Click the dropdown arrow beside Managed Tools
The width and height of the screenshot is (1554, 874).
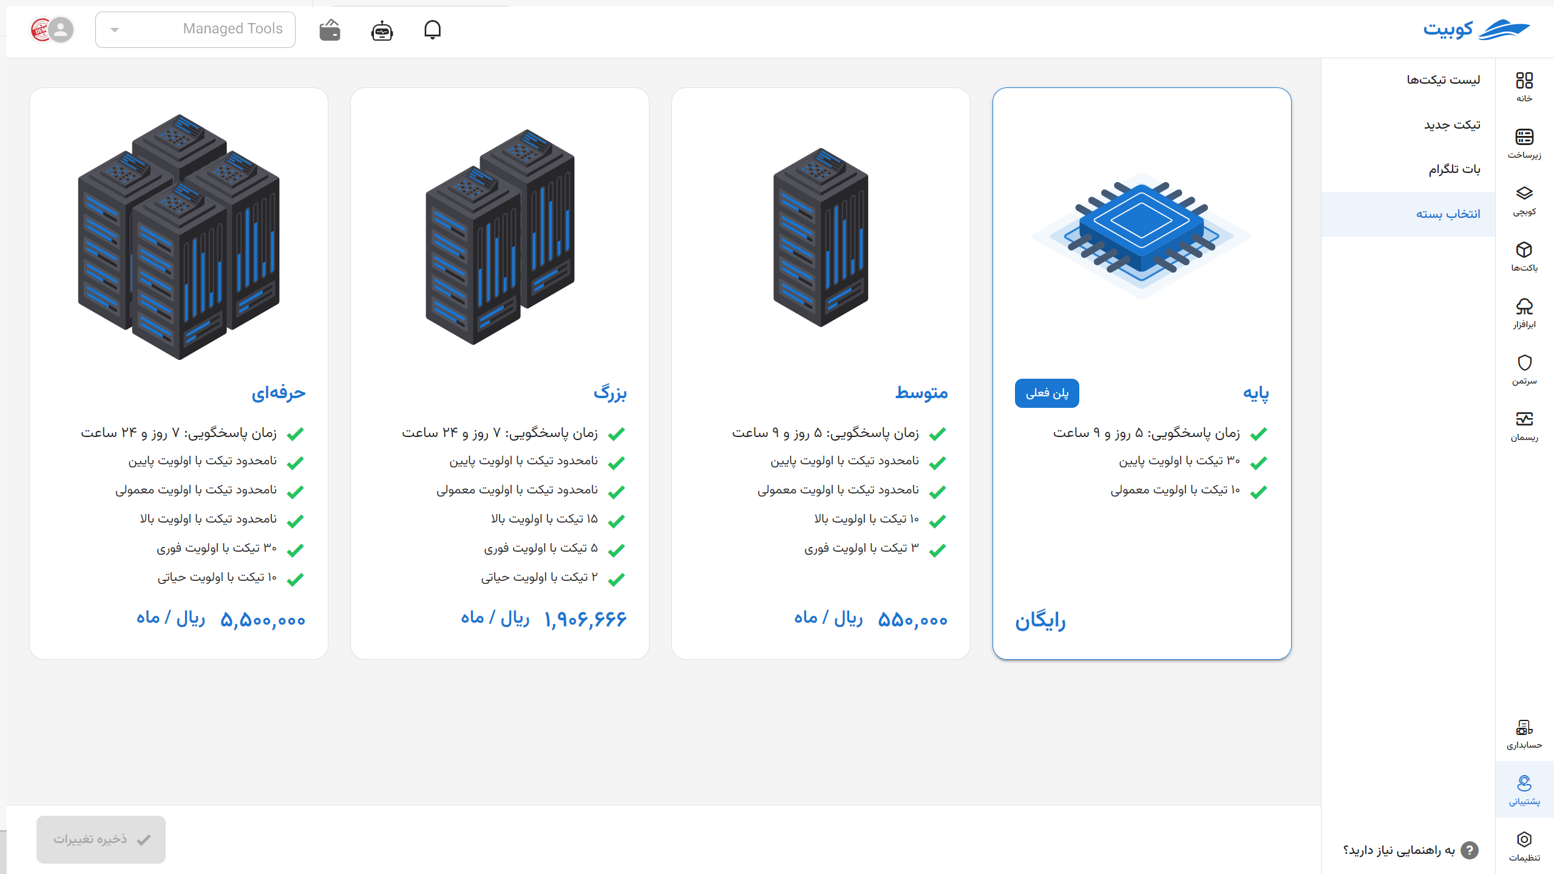coord(115,30)
